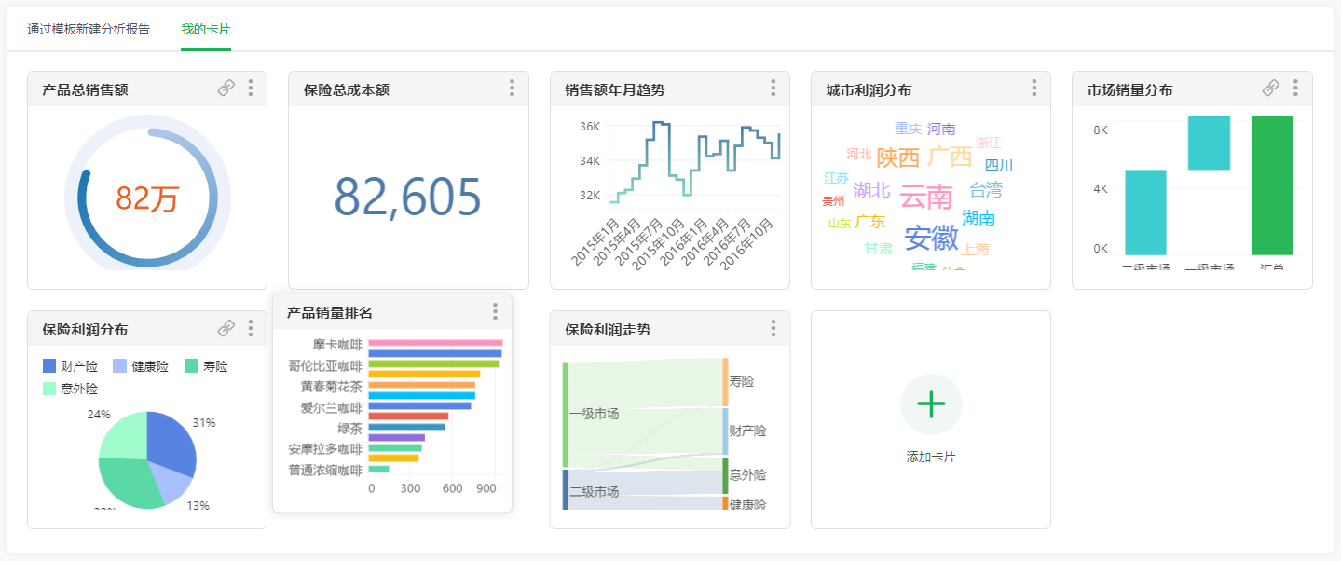Open the 保险利润走势 card menu
Image resolution: width=1341 pixels, height=561 pixels.
point(773,328)
